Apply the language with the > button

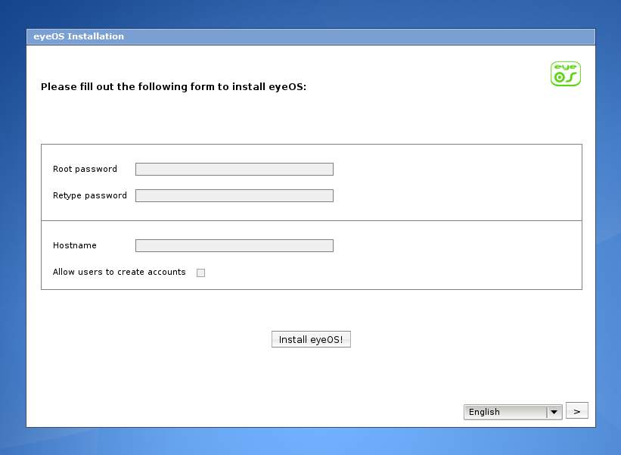(x=577, y=410)
